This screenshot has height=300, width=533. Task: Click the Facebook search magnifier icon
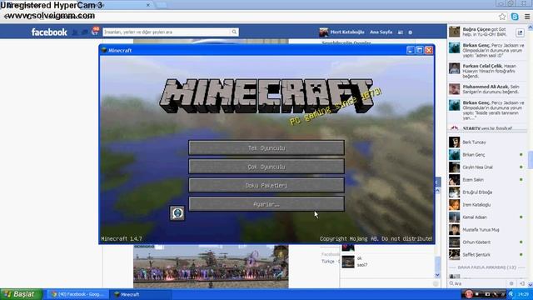(234, 32)
